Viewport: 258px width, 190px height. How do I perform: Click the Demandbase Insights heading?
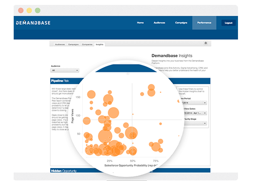[172, 56]
